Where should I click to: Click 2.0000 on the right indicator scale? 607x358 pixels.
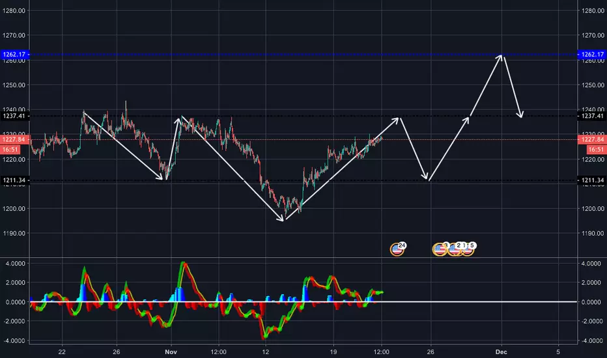[x=591, y=283]
